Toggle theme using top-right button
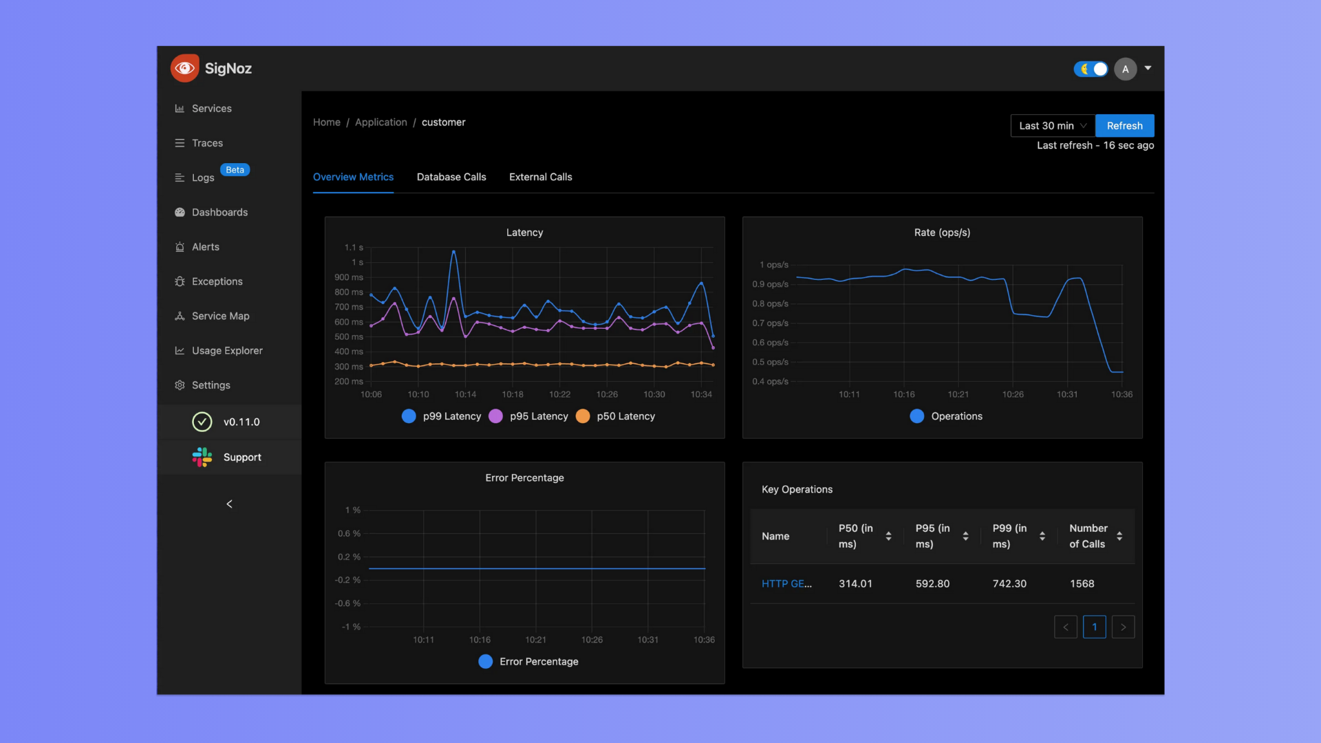 [1091, 68]
